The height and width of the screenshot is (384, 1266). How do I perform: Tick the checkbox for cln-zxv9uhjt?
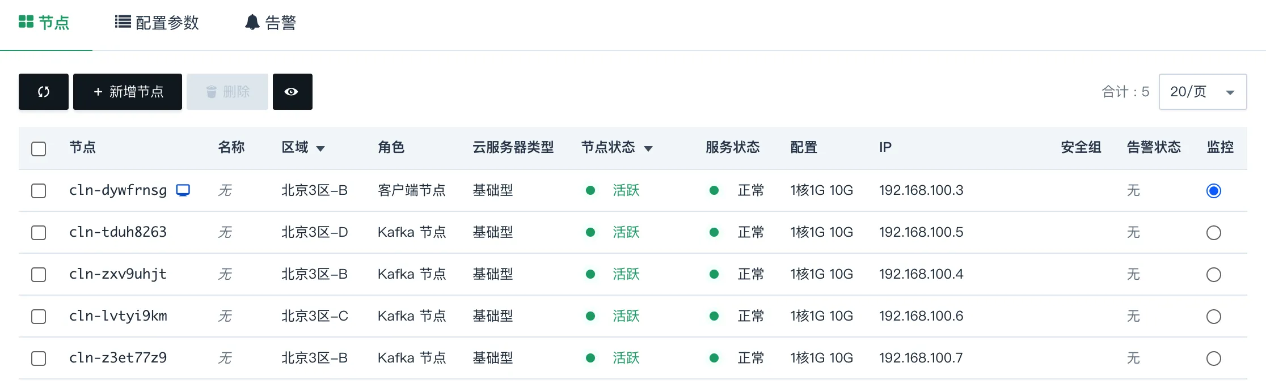click(39, 275)
